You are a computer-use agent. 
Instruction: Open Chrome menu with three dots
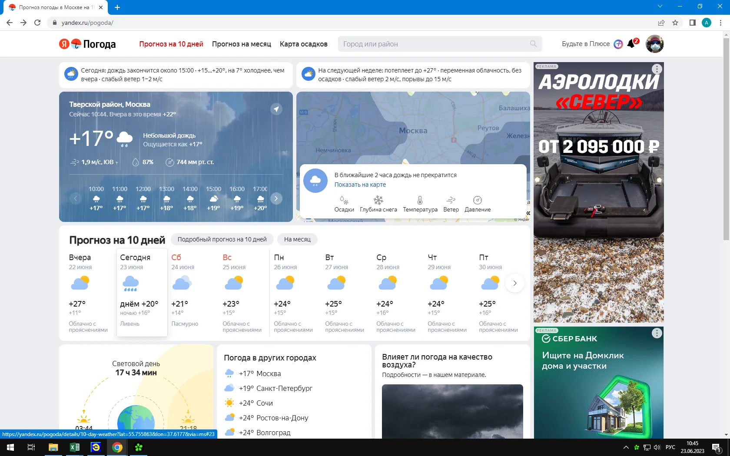click(721, 23)
